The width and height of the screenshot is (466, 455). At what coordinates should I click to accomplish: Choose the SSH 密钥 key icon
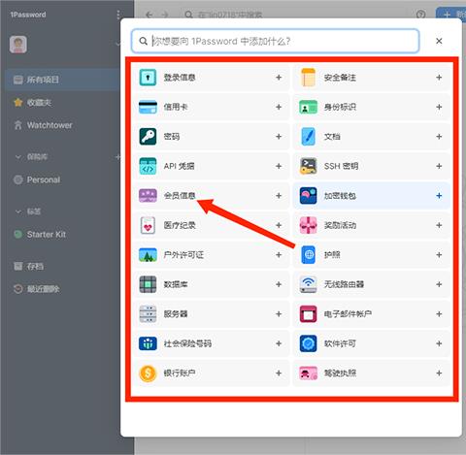[308, 166]
